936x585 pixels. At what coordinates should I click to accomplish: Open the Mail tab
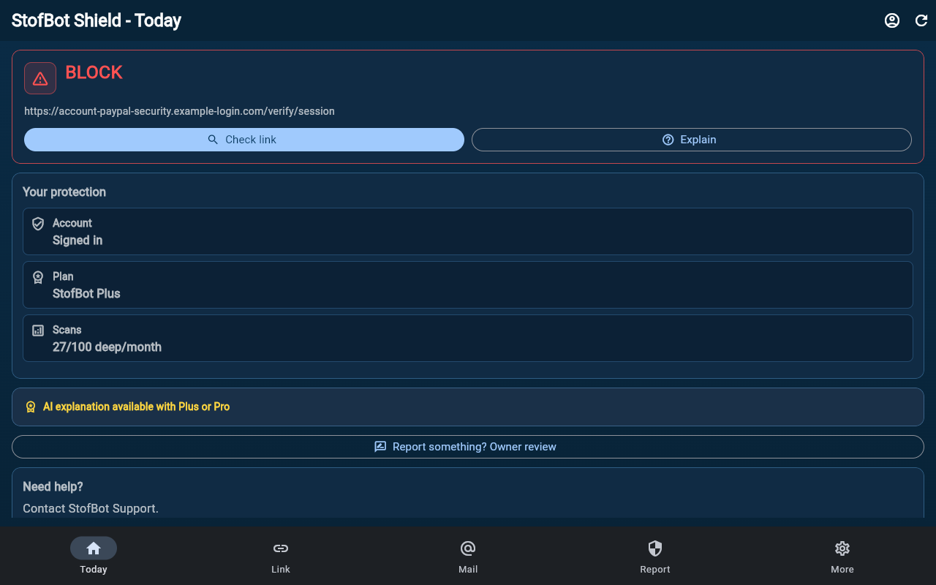(x=468, y=556)
